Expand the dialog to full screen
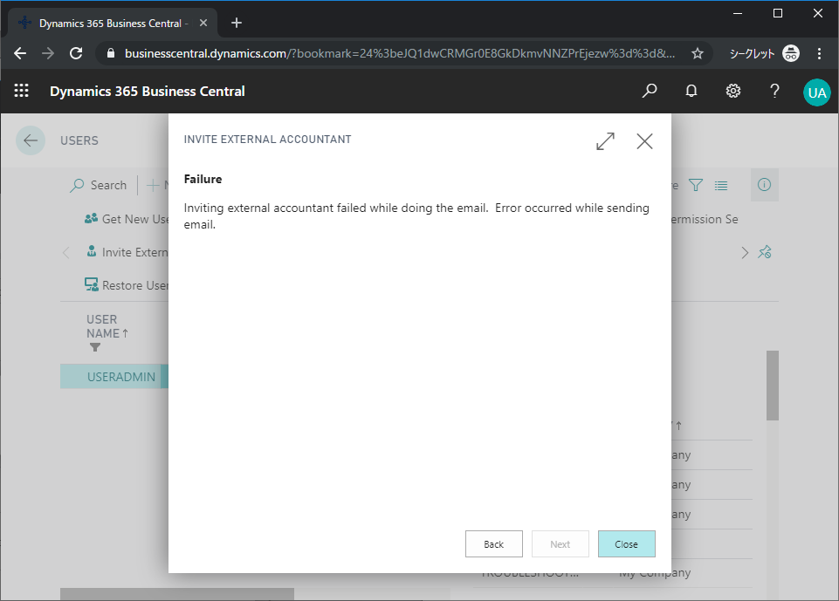 605,141
